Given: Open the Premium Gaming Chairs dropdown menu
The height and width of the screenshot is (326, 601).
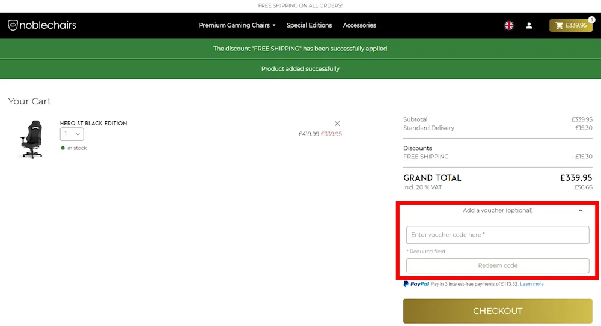Looking at the screenshot, I should click(237, 25).
